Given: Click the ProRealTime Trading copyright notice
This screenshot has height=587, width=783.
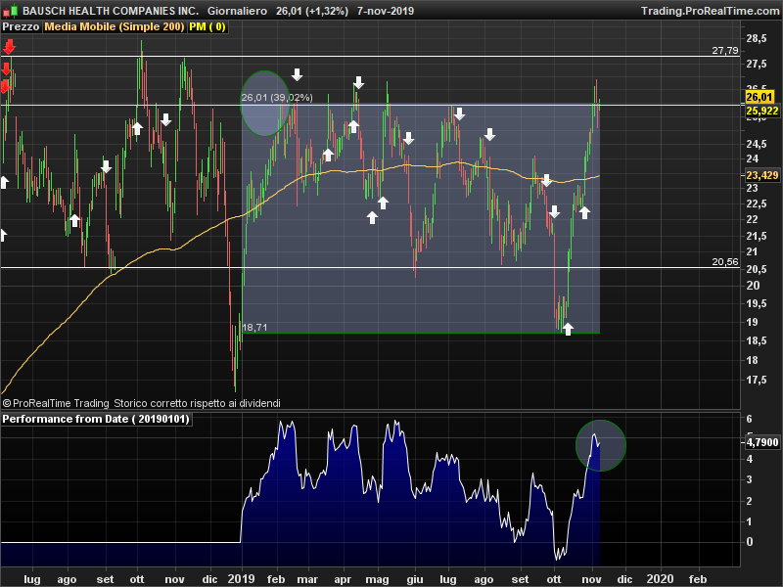Looking at the screenshot, I should pyautogui.click(x=141, y=403).
